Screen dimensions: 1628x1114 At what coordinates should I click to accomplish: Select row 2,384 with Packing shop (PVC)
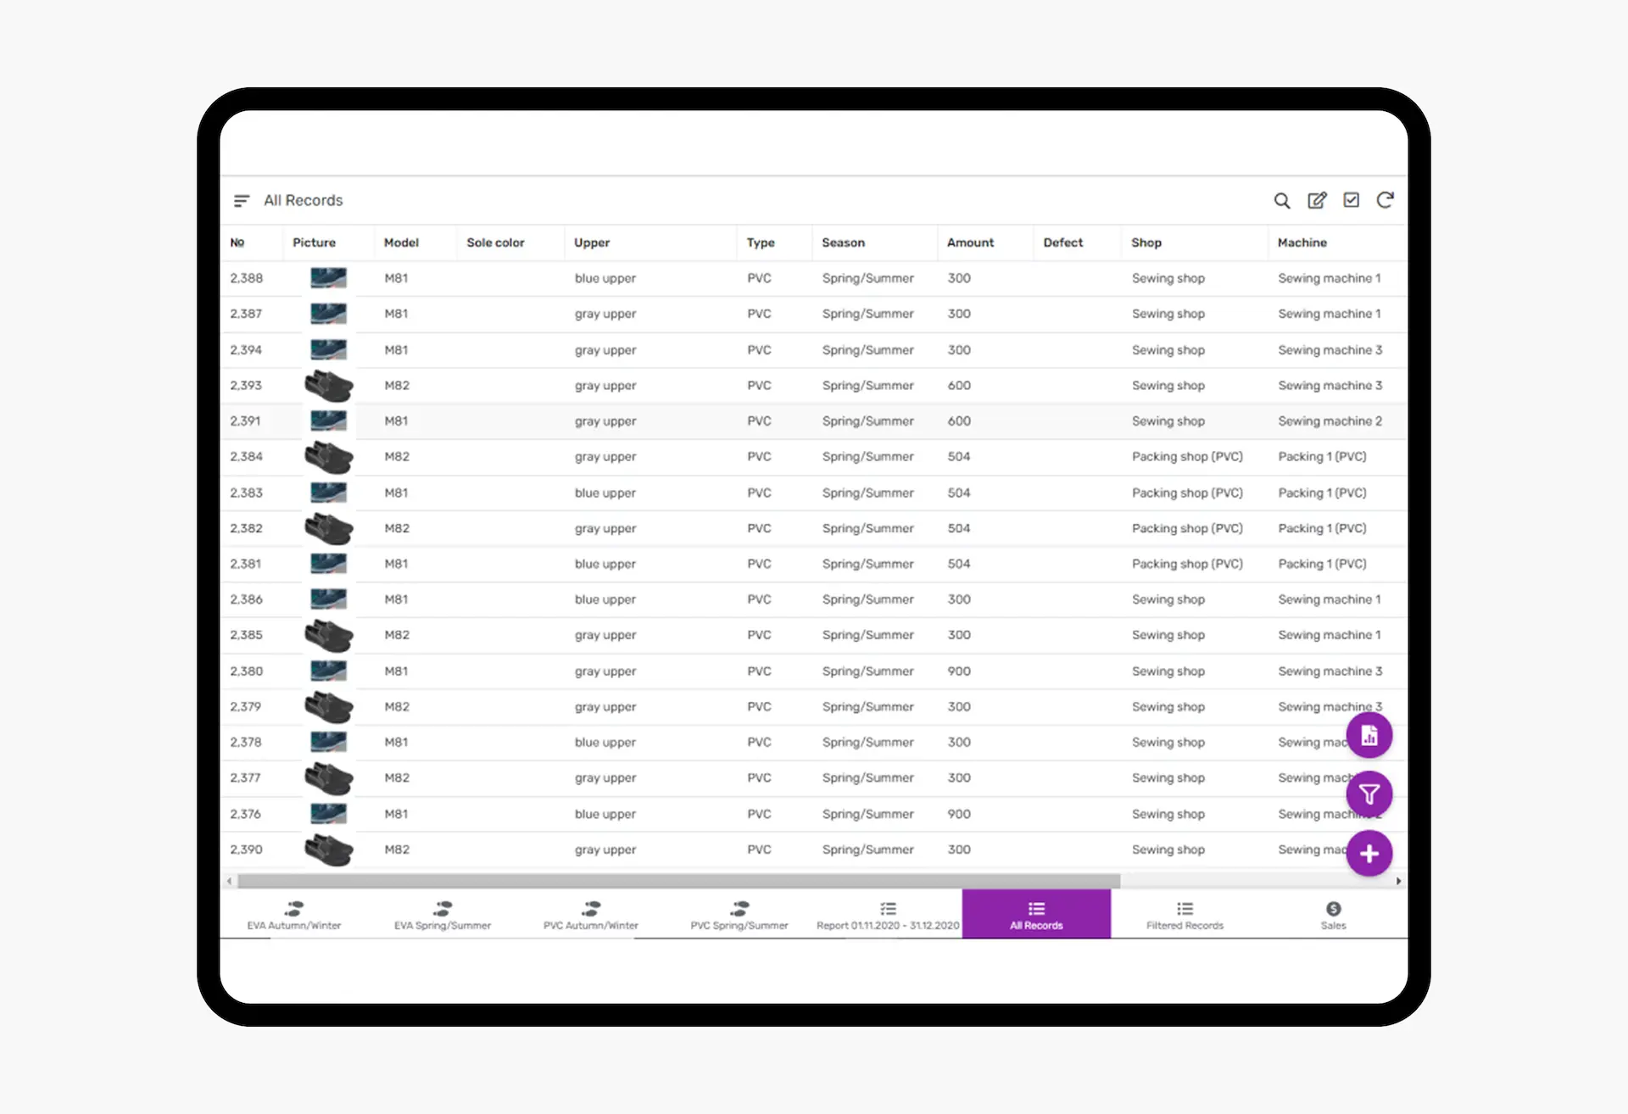click(763, 456)
